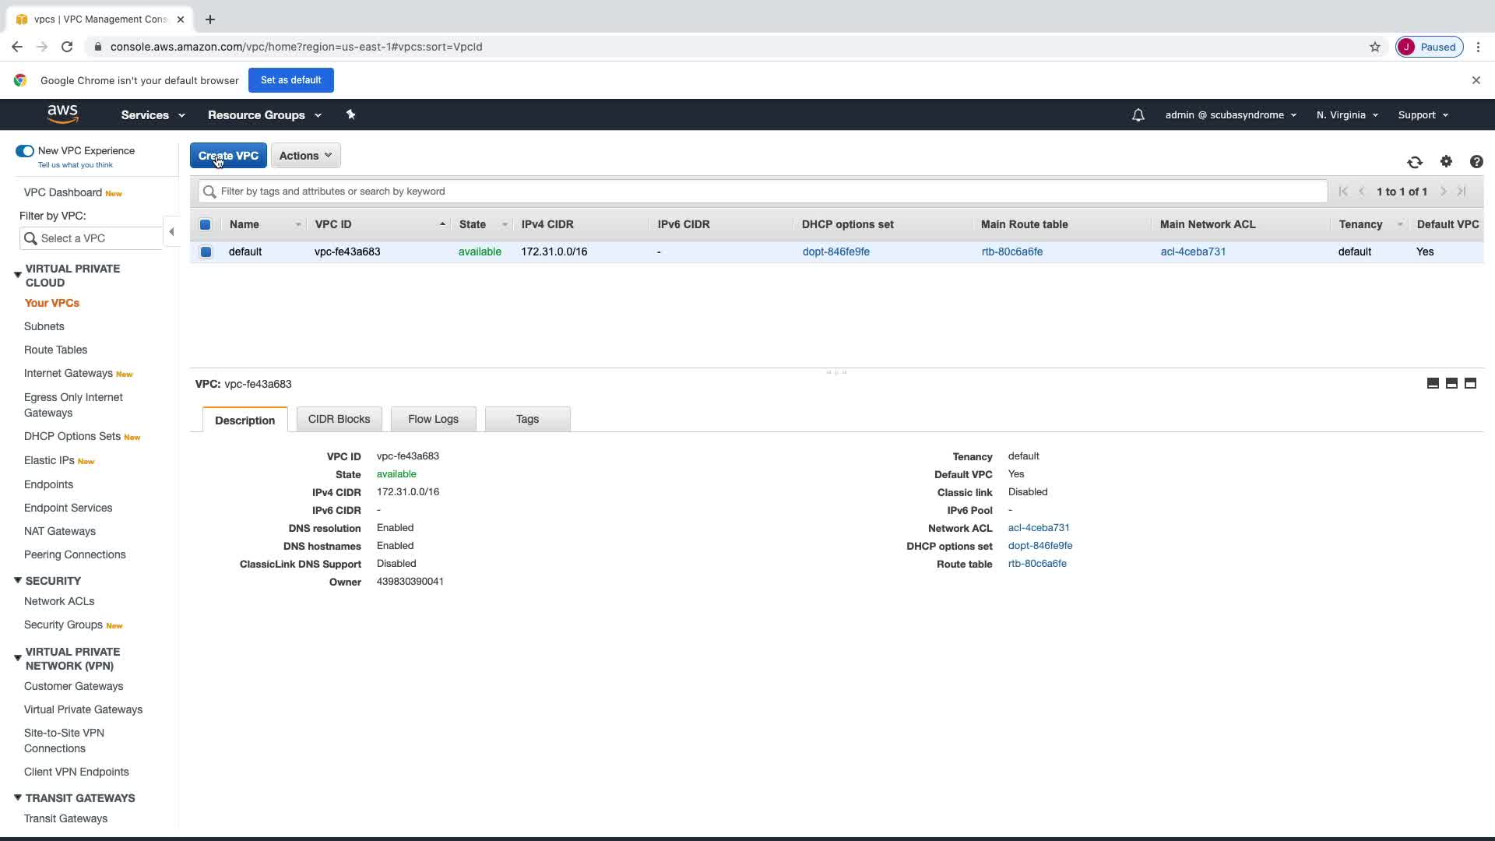Open the Flow Logs tab
This screenshot has height=841, width=1495.
point(433,419)
